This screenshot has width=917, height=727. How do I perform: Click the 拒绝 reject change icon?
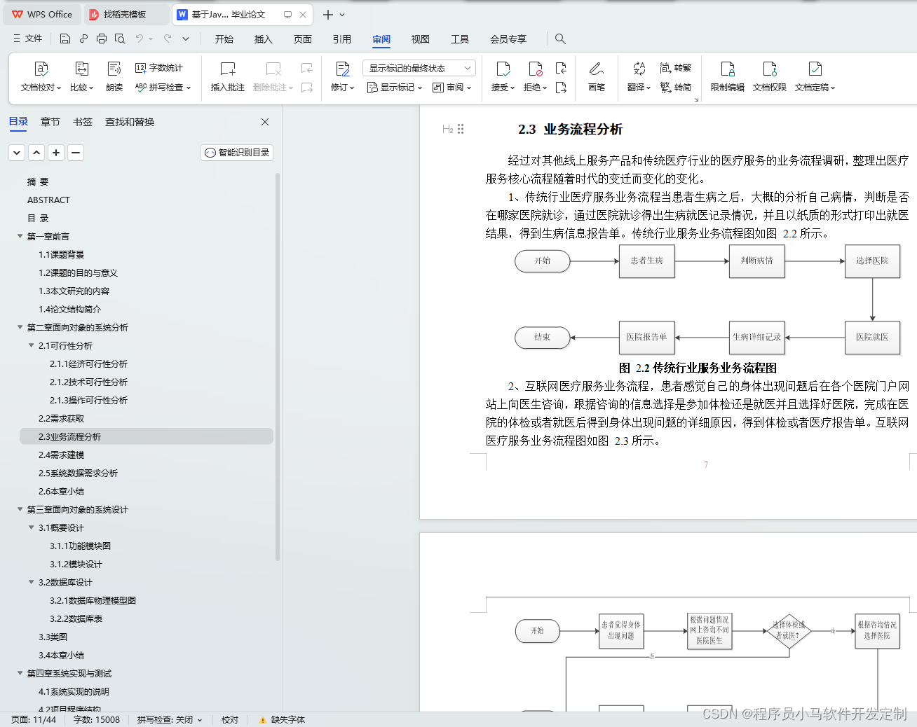click(x=536, y=69)
